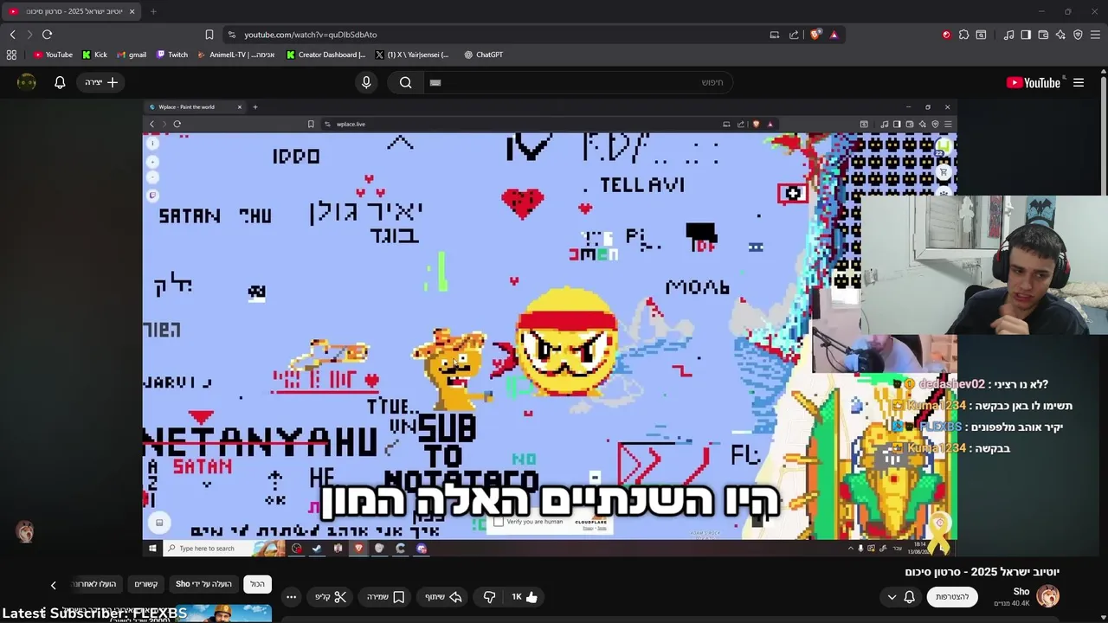Focus the YouTube search input field

tap(577, 82)
